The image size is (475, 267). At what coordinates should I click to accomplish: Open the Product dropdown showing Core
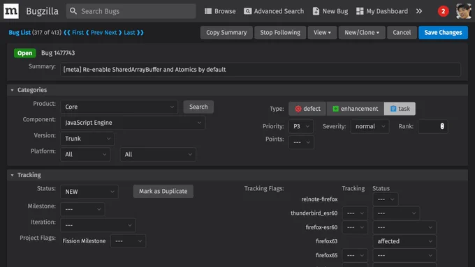[119, 107]
